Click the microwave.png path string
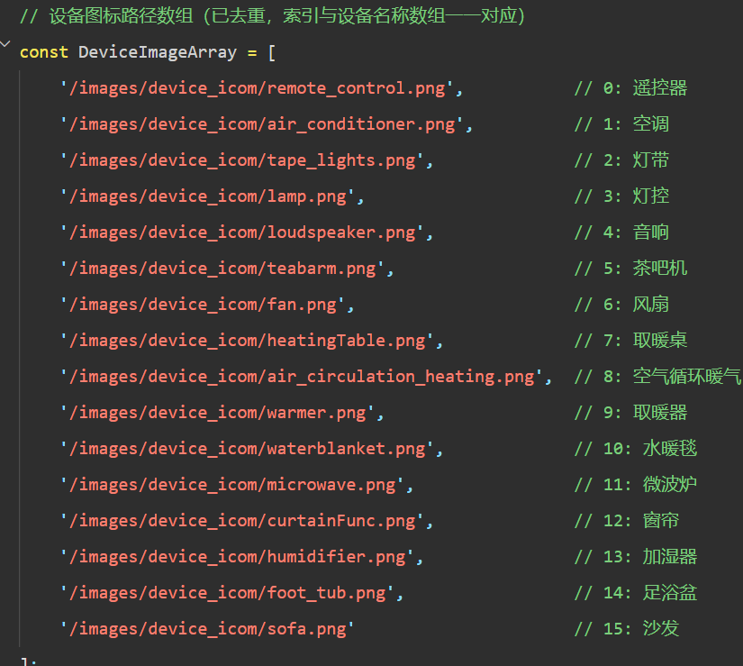Viewport: 743px width, 666px height. point(236,485)
